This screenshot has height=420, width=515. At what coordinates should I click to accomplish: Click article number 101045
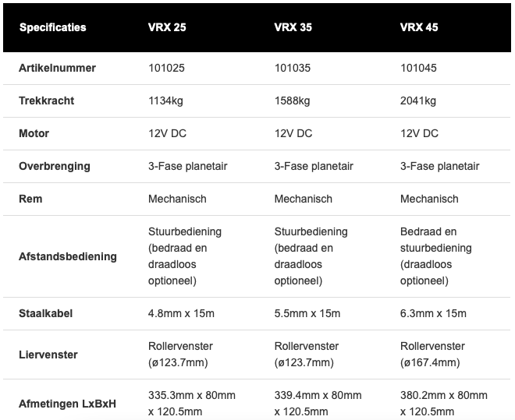point(418,68)
